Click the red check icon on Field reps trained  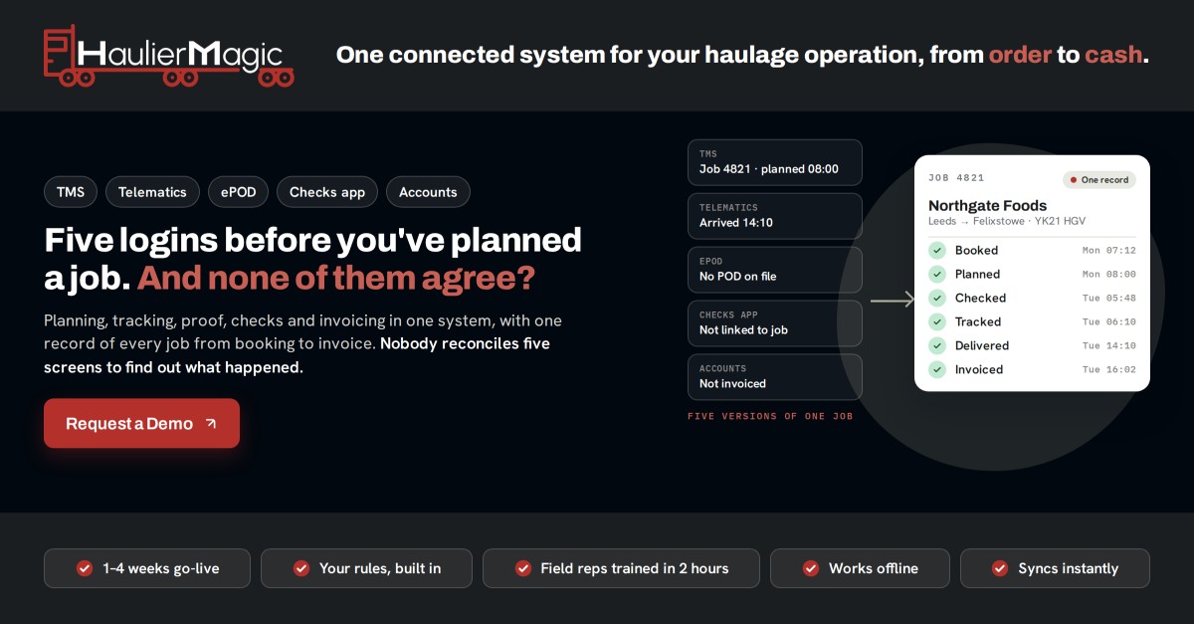click(x=522, y=568)
